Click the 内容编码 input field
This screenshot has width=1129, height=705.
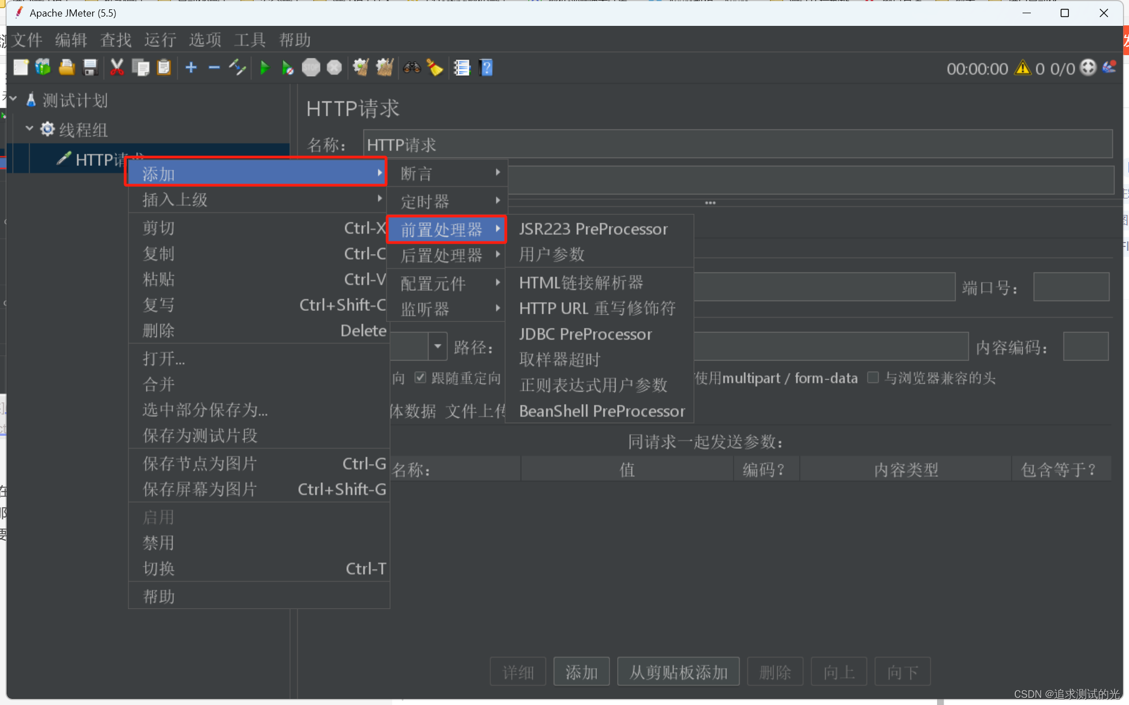pos(1085,347)
